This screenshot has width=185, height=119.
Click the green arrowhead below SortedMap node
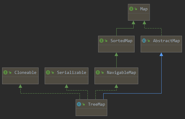pyautogui.click(x=116, y=54)
